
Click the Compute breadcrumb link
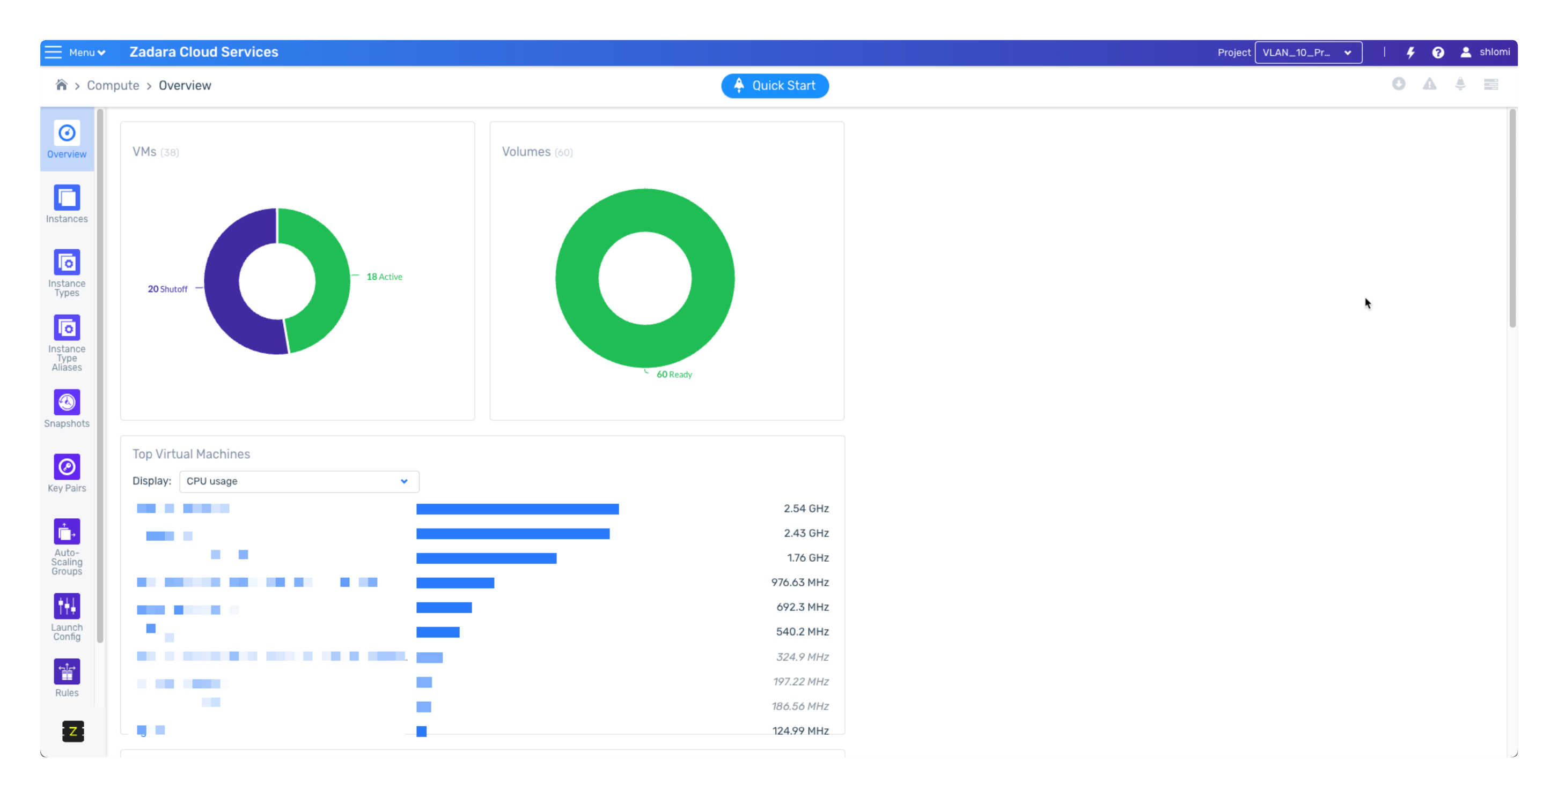(x=113, y=85)
